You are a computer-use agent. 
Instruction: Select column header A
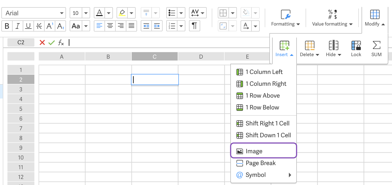pyautogui.click(x=62, y=57)
